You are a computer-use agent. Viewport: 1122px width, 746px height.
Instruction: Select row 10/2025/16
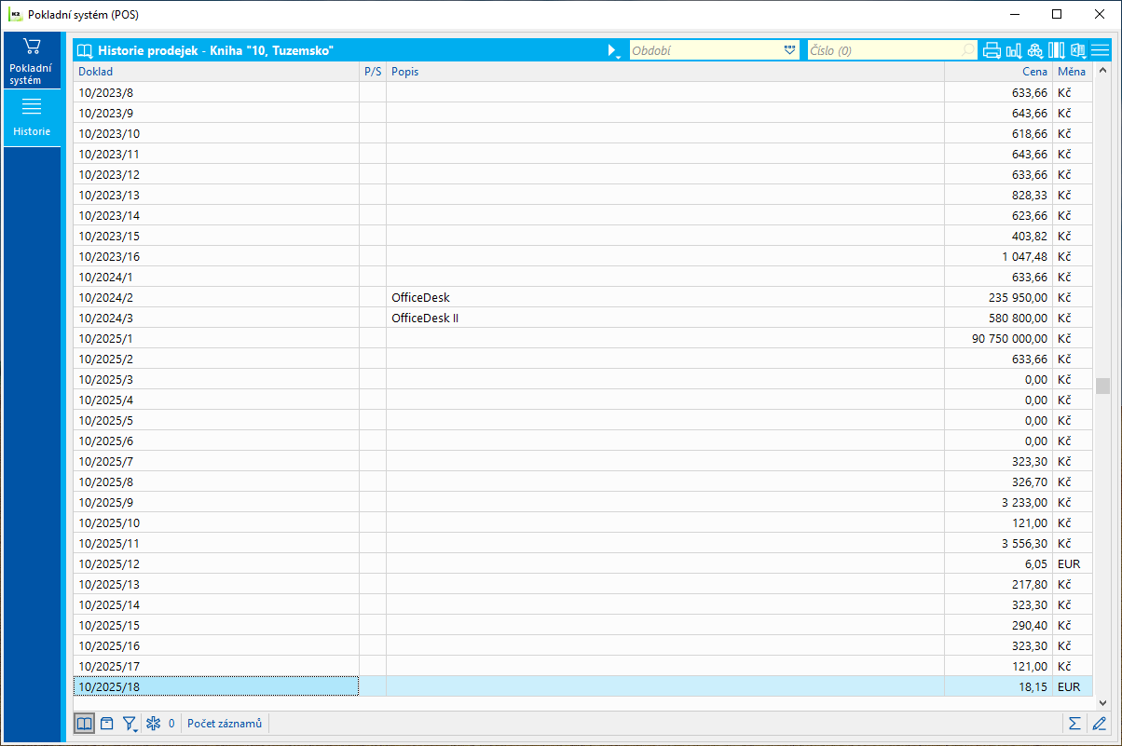582,645
